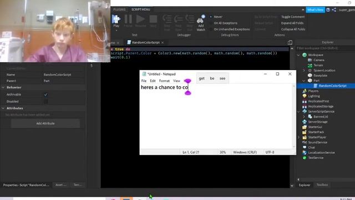Collapse the ServerScriptService node
The image size is (355, 200).
(x=298, y=112)
